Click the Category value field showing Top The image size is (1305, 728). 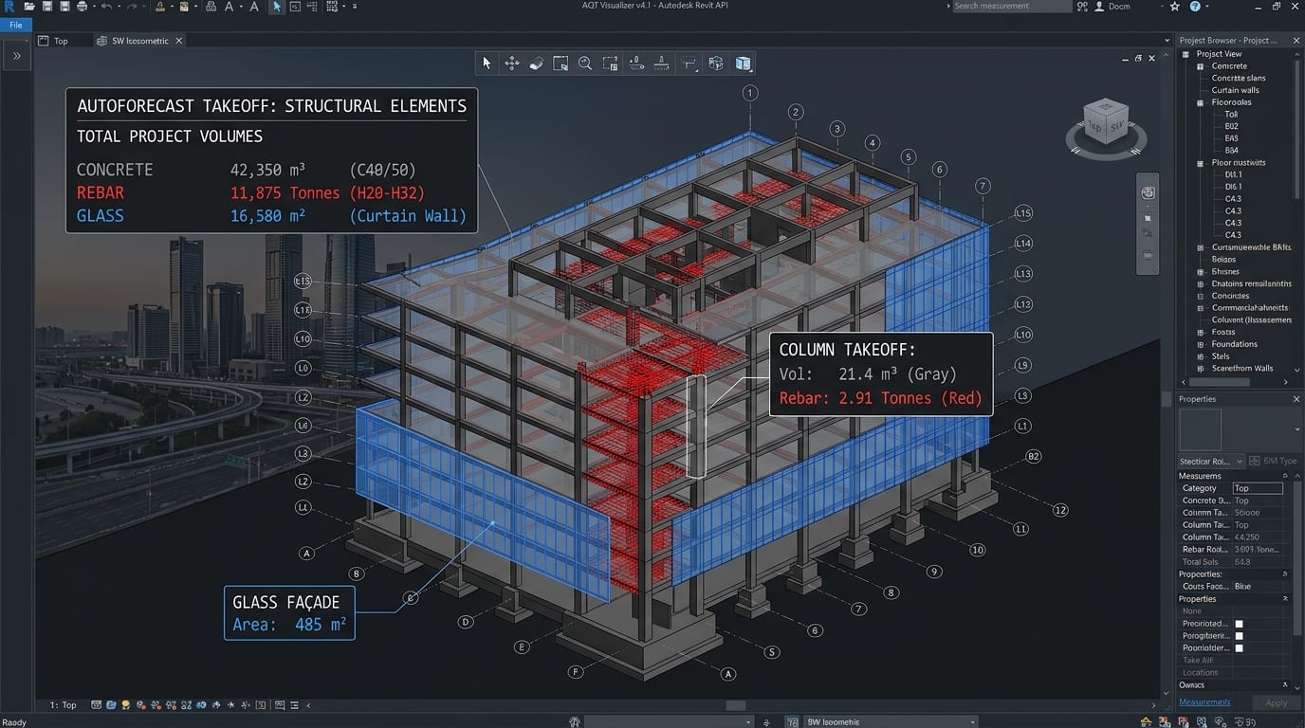click(x=1258, y=488)
